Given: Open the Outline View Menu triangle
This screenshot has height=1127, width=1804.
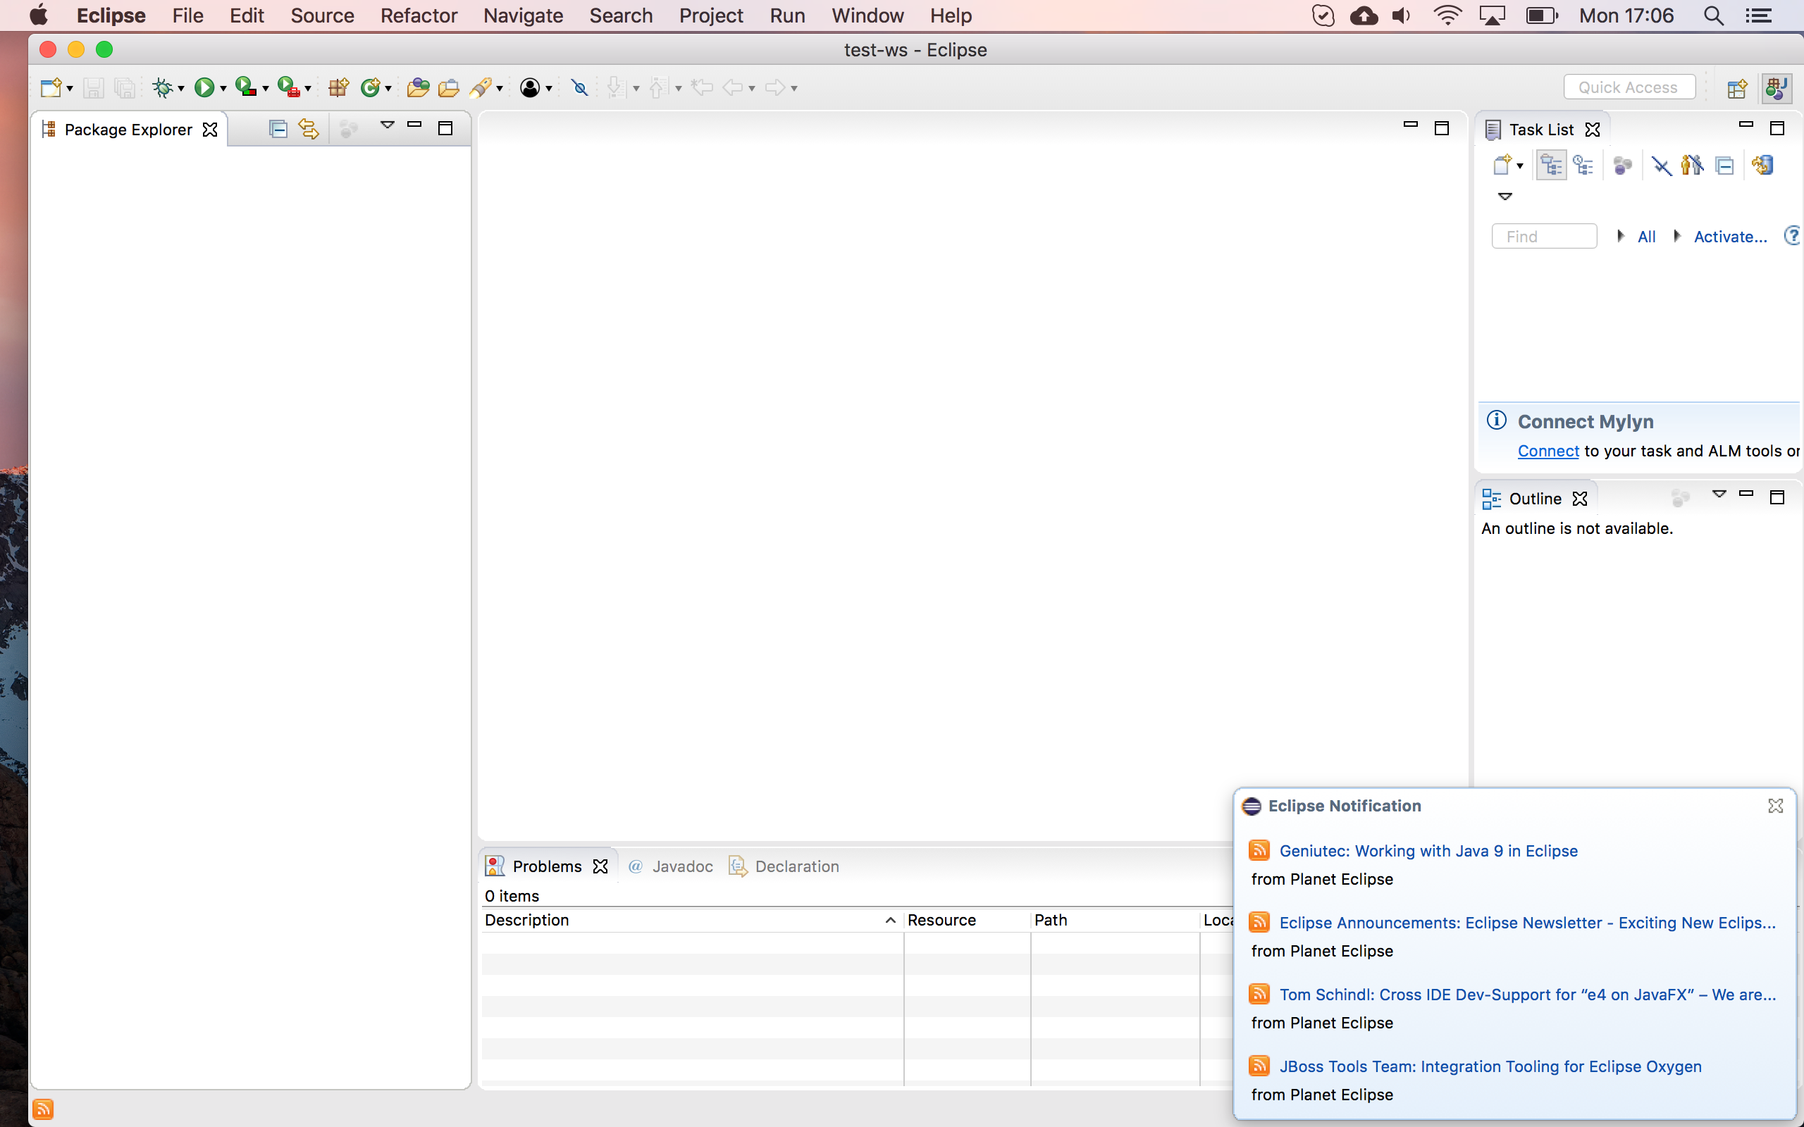Looking at the screenshot, I should click(x=1719, y=494).
